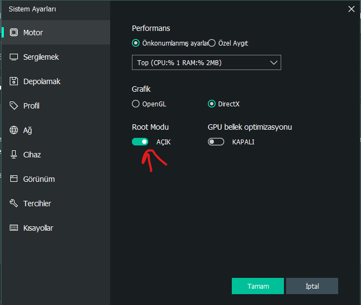Select the DirectX radio button
The image size is (361, 305).
click(x=212, y=104)
